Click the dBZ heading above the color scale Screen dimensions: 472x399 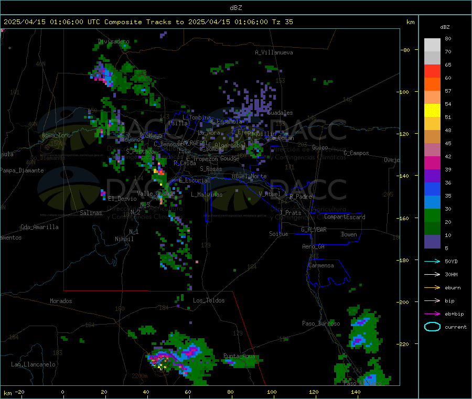[x=445, y=27]
